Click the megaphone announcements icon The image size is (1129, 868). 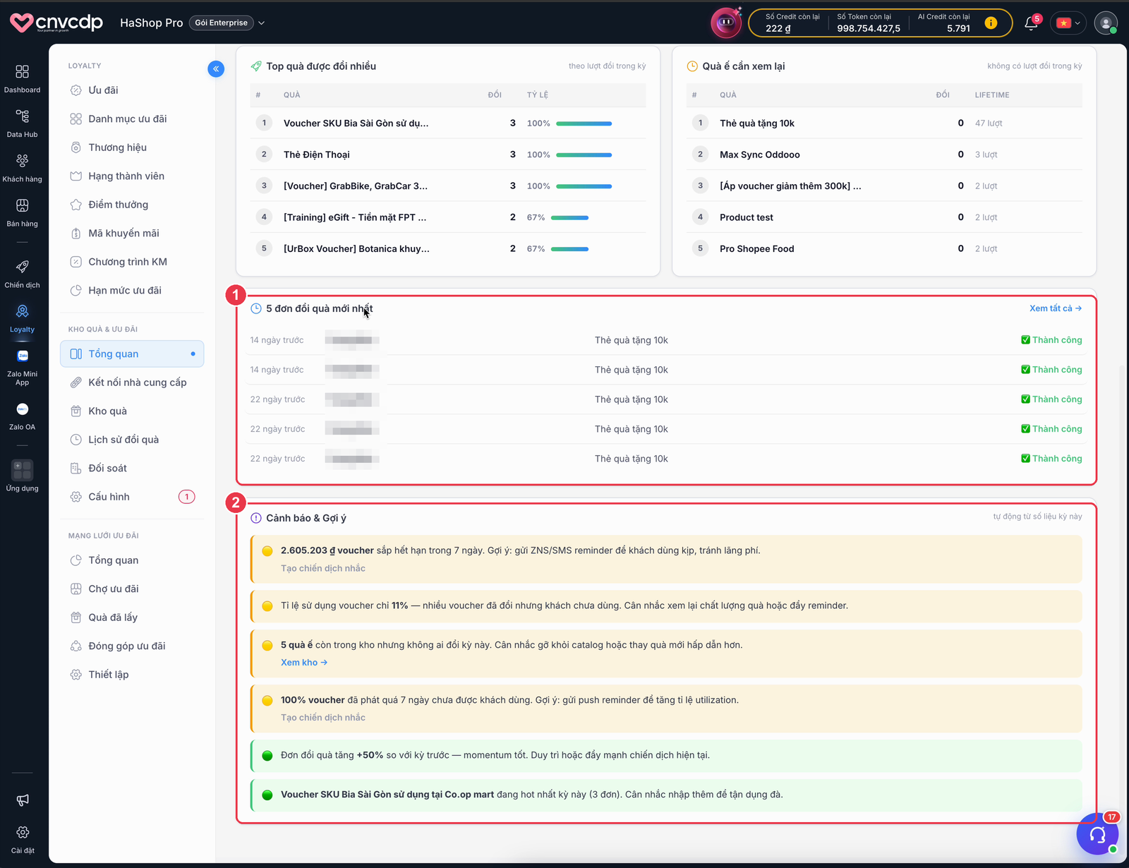pyautogui.click(x=23, y=800)
